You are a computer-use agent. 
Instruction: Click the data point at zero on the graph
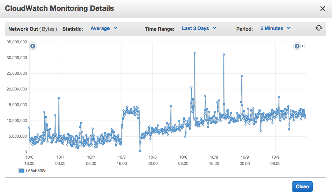pyautogui.click(x=140, y=151)
